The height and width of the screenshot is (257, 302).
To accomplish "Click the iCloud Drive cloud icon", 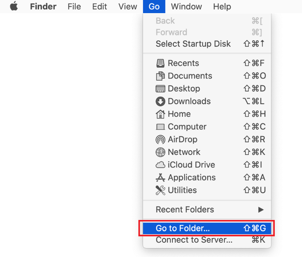I will coord(161,165).
